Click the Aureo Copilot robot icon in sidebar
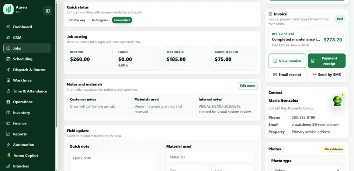 (x=9, y=156)
